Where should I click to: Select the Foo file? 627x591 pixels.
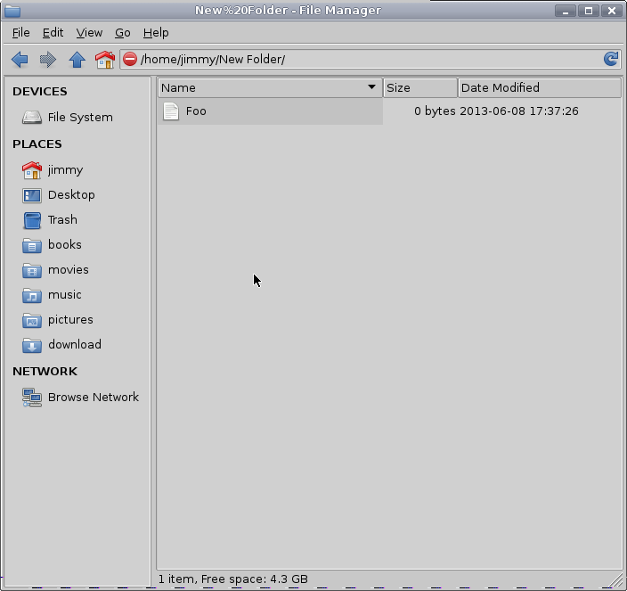195,111
